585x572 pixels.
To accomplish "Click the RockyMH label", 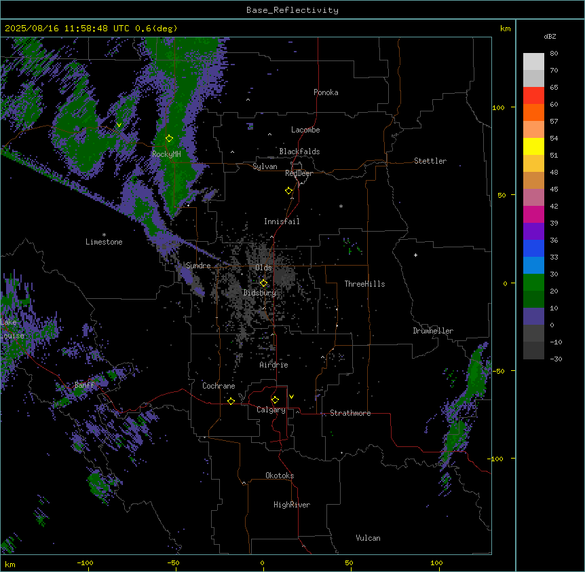I will point(166,154).
